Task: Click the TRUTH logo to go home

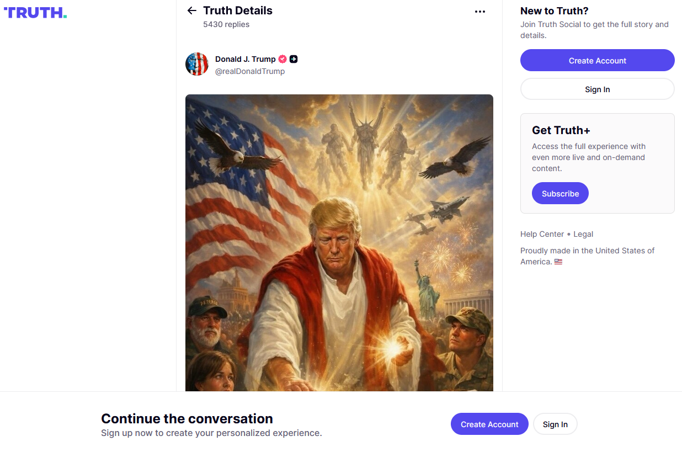Action: click(35, 13)
